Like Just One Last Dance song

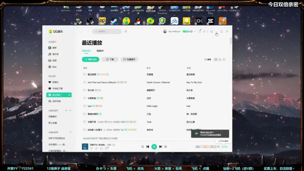pyautogui.click(x=84, y=82)
